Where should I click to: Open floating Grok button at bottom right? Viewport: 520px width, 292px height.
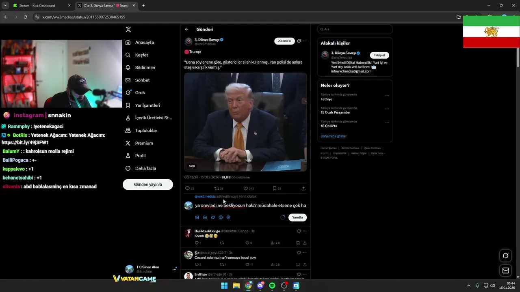click(506, 255)
